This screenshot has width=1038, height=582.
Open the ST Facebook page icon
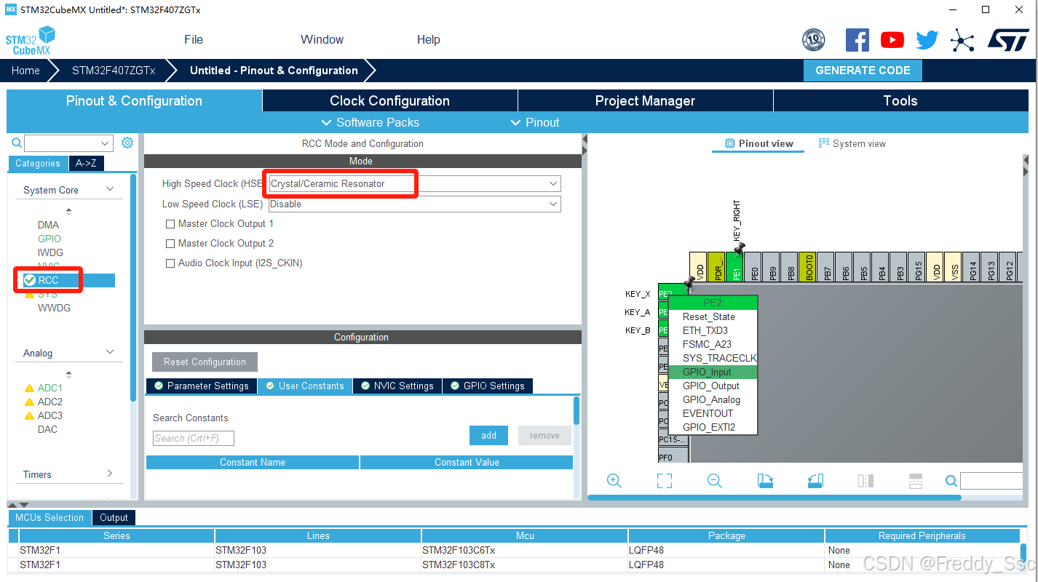pos(857,40)
